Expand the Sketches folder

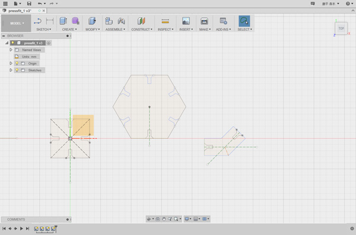11,70
